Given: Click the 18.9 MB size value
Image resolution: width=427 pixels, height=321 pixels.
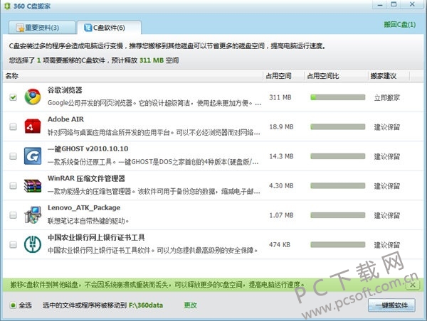Looking at the screenshot, I should coord(281,127).
